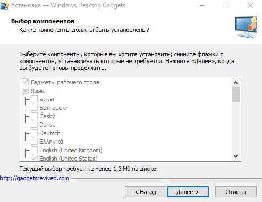Select the Ελληνικά label text
The image size is (262, 202).
click(x=51, y=142)
